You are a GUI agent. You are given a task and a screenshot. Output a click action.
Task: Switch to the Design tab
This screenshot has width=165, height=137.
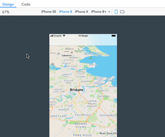8,4
